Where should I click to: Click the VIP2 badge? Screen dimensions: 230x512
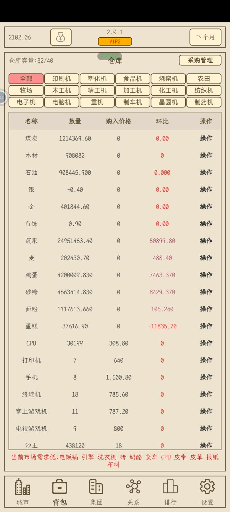tap(115, 42)
